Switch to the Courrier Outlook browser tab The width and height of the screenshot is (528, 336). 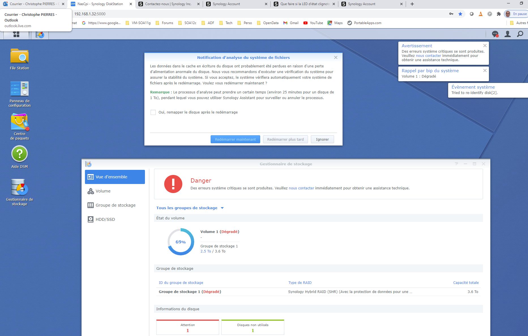tap(34, 4)
